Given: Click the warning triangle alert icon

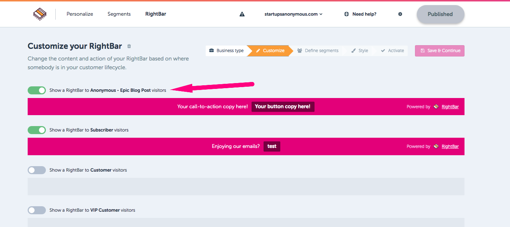Looking at the screenshot, I should click(242, 14).
